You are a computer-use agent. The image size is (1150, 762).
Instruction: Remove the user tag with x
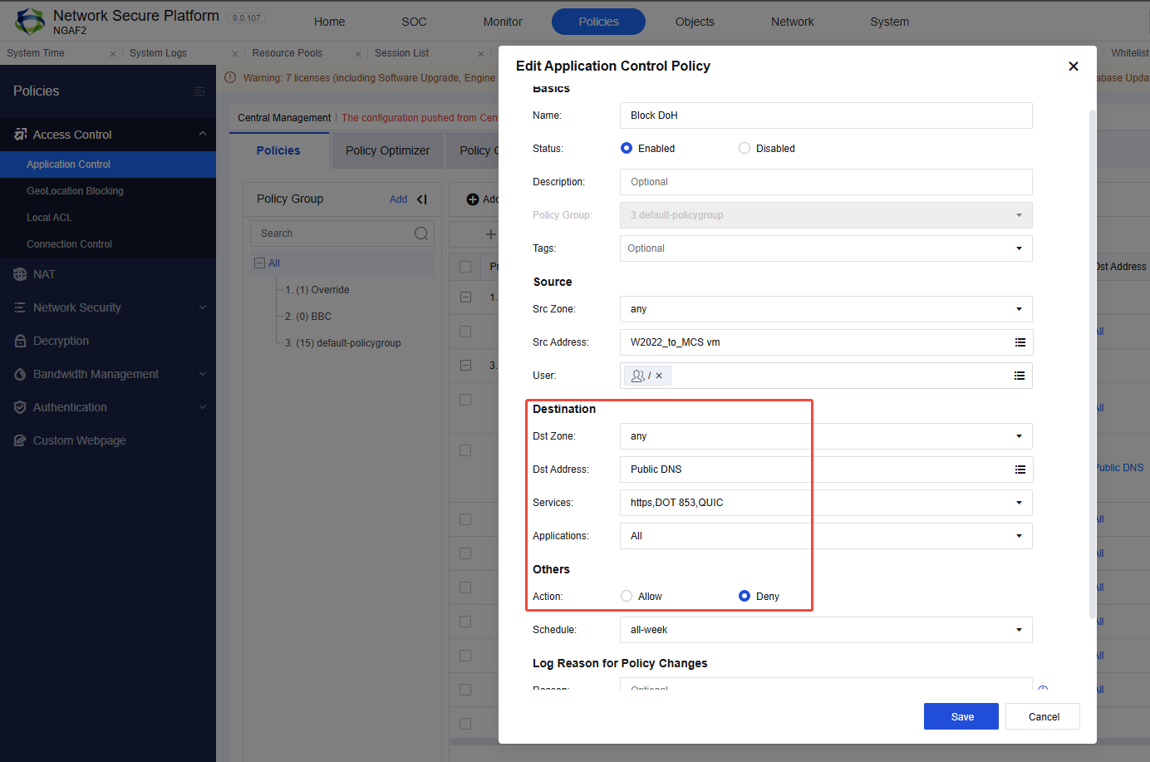[x=659, y=376]
